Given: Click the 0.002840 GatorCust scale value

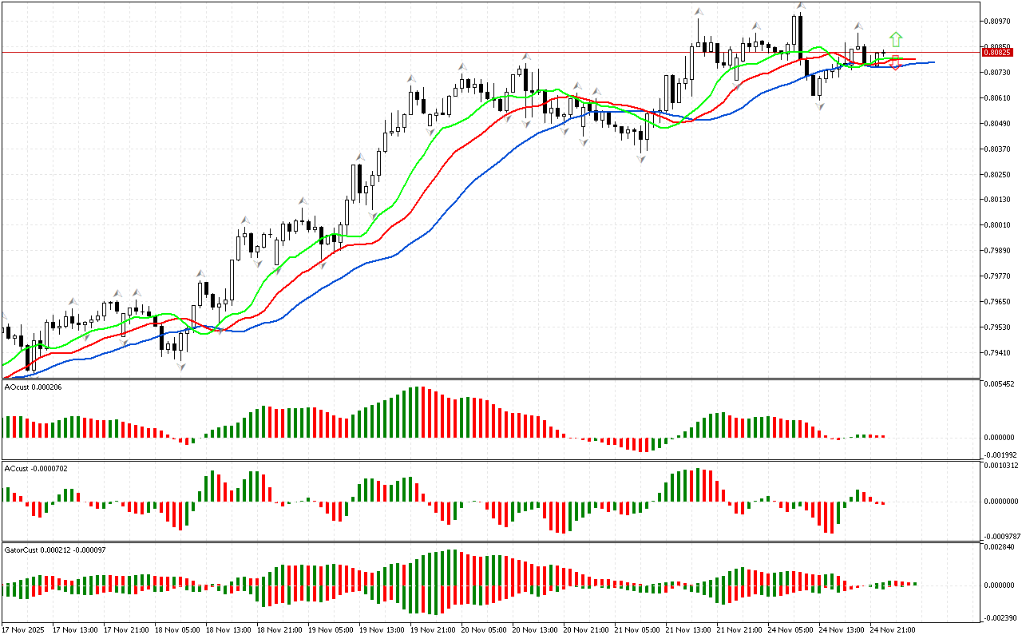Looking at the screenshot, I should tap(1000, 547).
